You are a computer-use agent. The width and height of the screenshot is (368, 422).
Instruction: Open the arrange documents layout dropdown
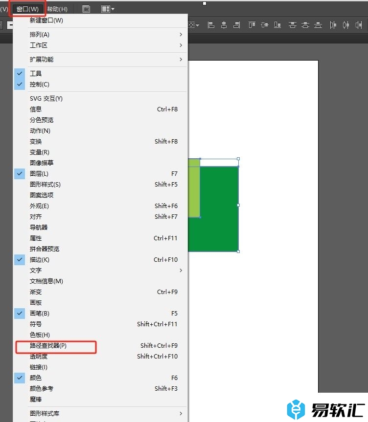click(108, 9)
